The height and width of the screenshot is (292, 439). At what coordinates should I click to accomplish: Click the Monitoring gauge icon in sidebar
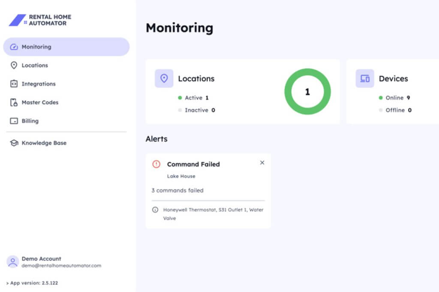coord(14,47)
